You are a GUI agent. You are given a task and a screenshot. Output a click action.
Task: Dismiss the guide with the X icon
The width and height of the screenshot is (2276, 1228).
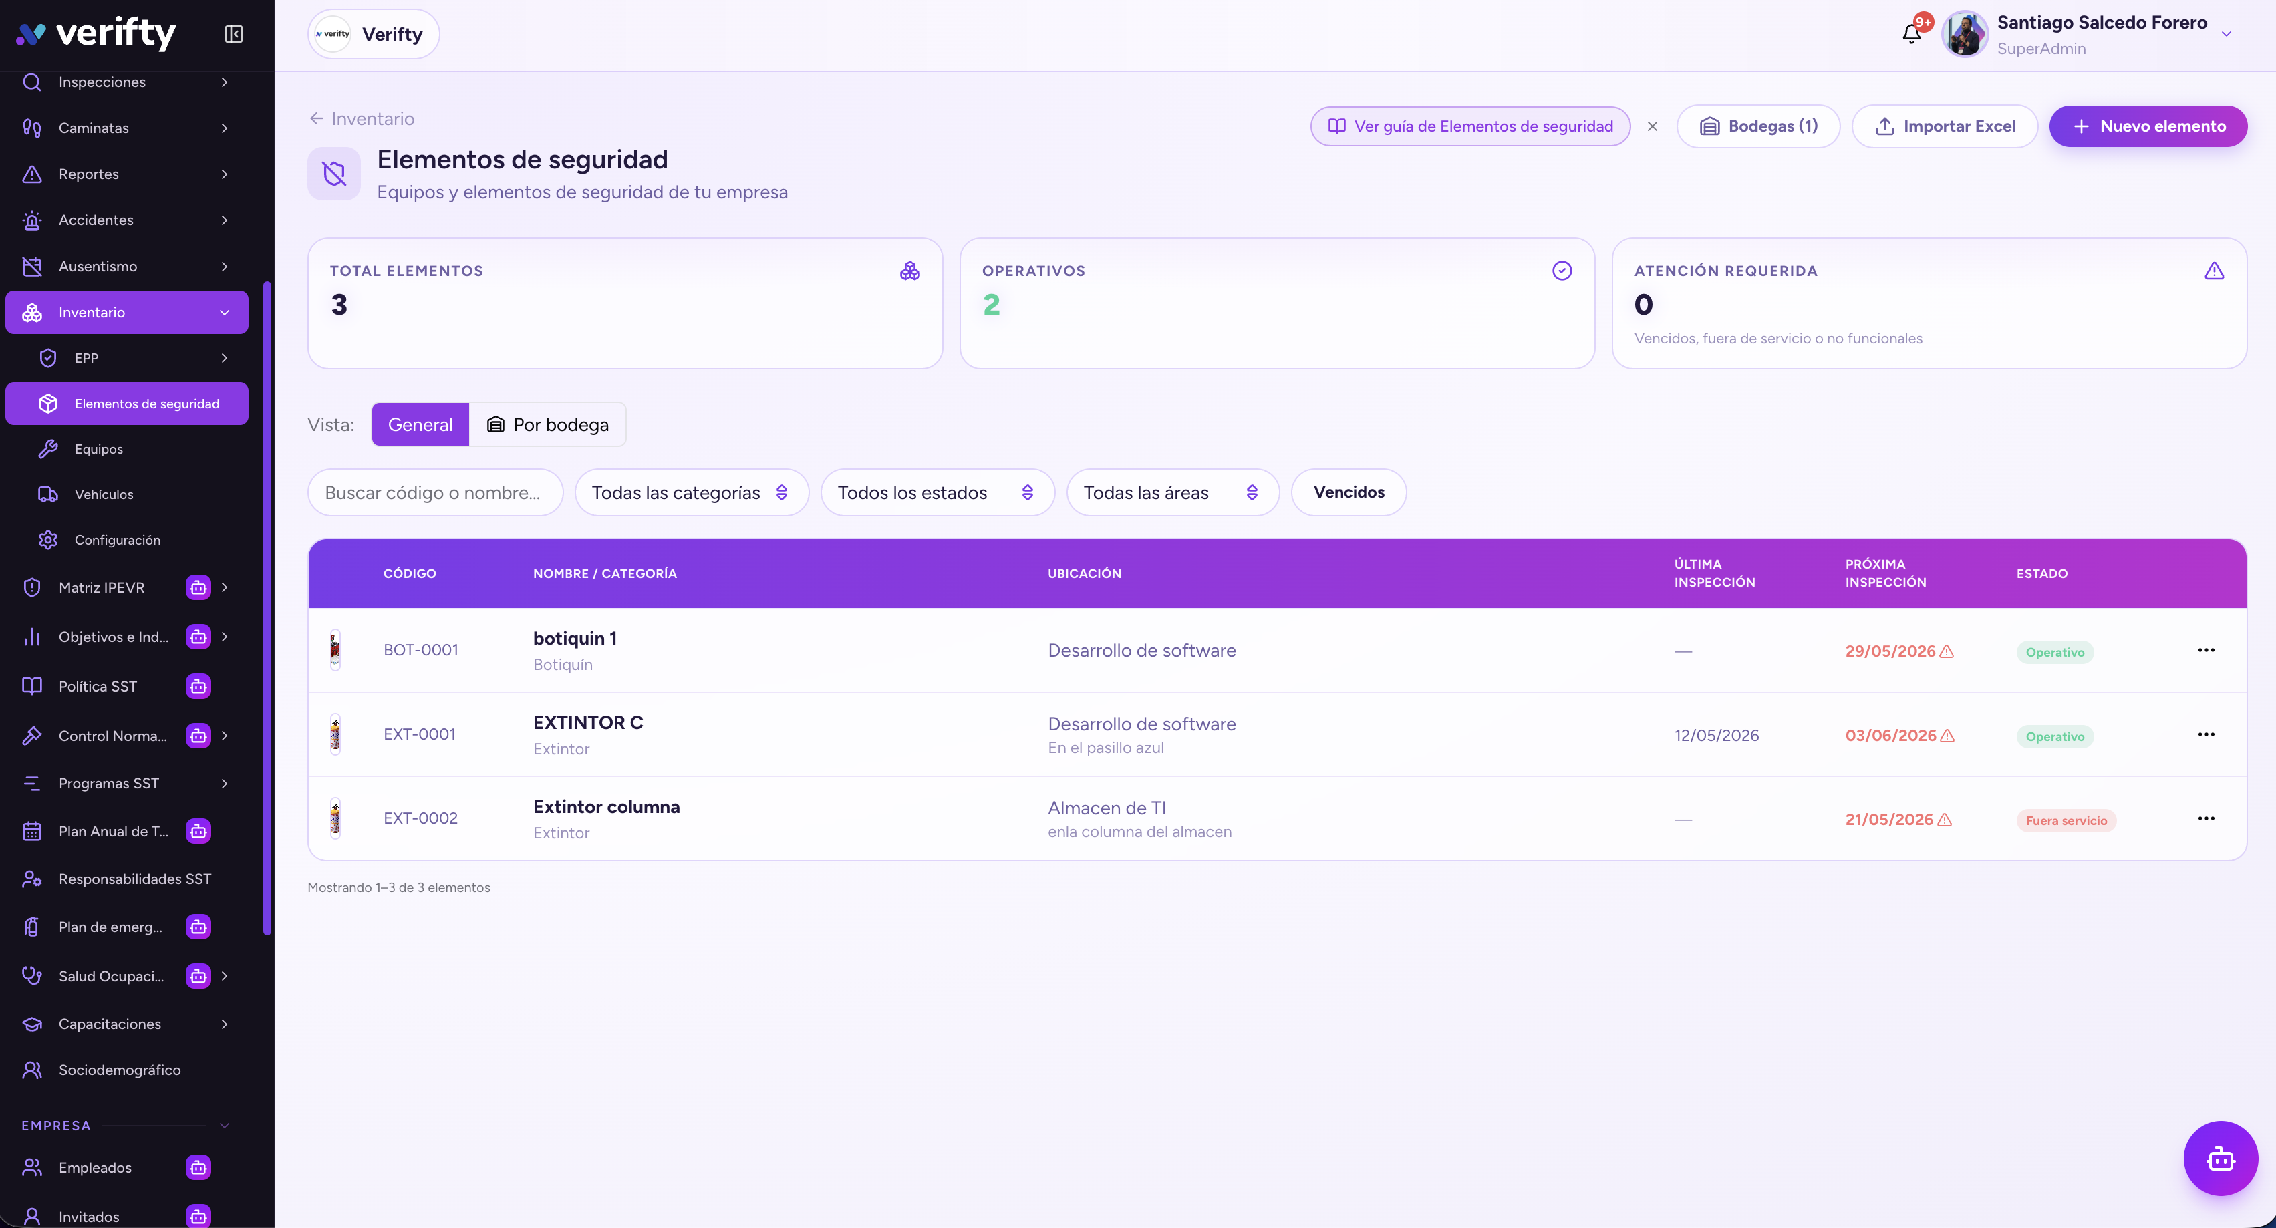tap(1653, 126)
